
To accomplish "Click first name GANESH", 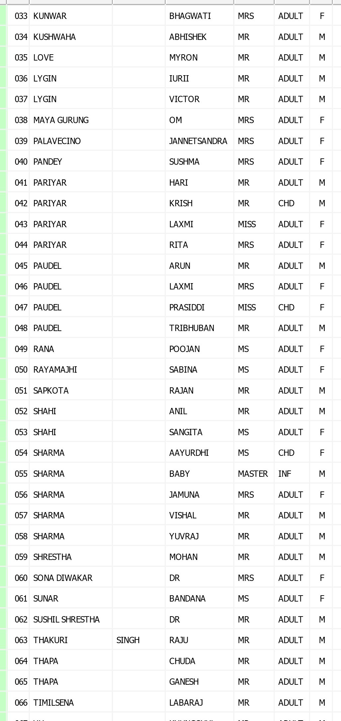I will (184, 682).
